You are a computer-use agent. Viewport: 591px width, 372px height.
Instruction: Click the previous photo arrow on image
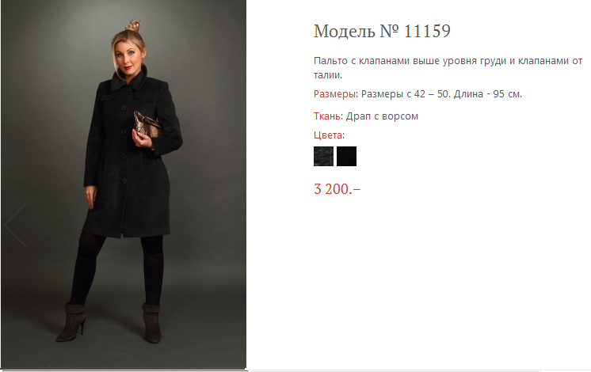16,225
